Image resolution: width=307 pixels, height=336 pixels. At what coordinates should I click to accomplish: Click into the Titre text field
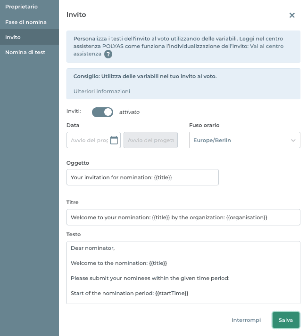183,217
